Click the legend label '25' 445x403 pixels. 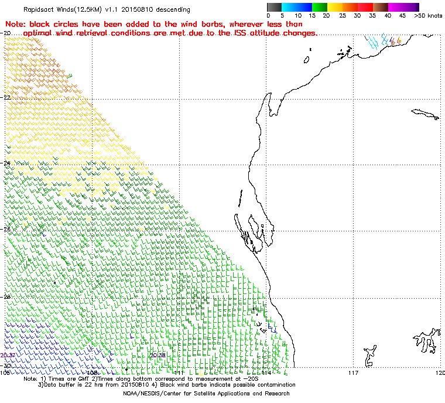(343, 16)
